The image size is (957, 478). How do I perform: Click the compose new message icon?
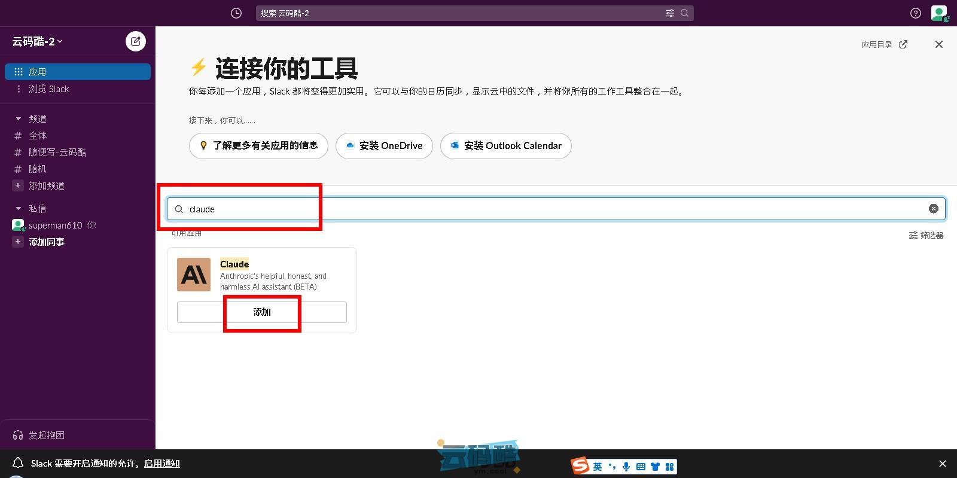click(136, 41)
